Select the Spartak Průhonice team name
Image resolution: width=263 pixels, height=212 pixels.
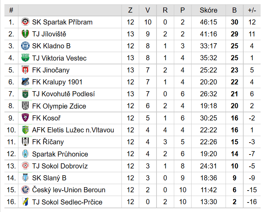point(60,154)
